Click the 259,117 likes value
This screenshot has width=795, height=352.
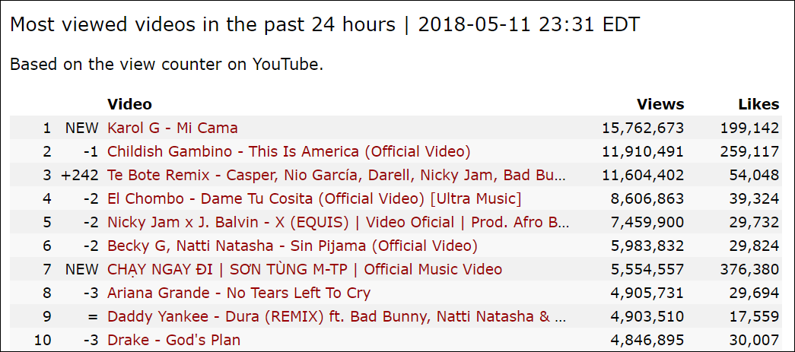tap(749, 151)
